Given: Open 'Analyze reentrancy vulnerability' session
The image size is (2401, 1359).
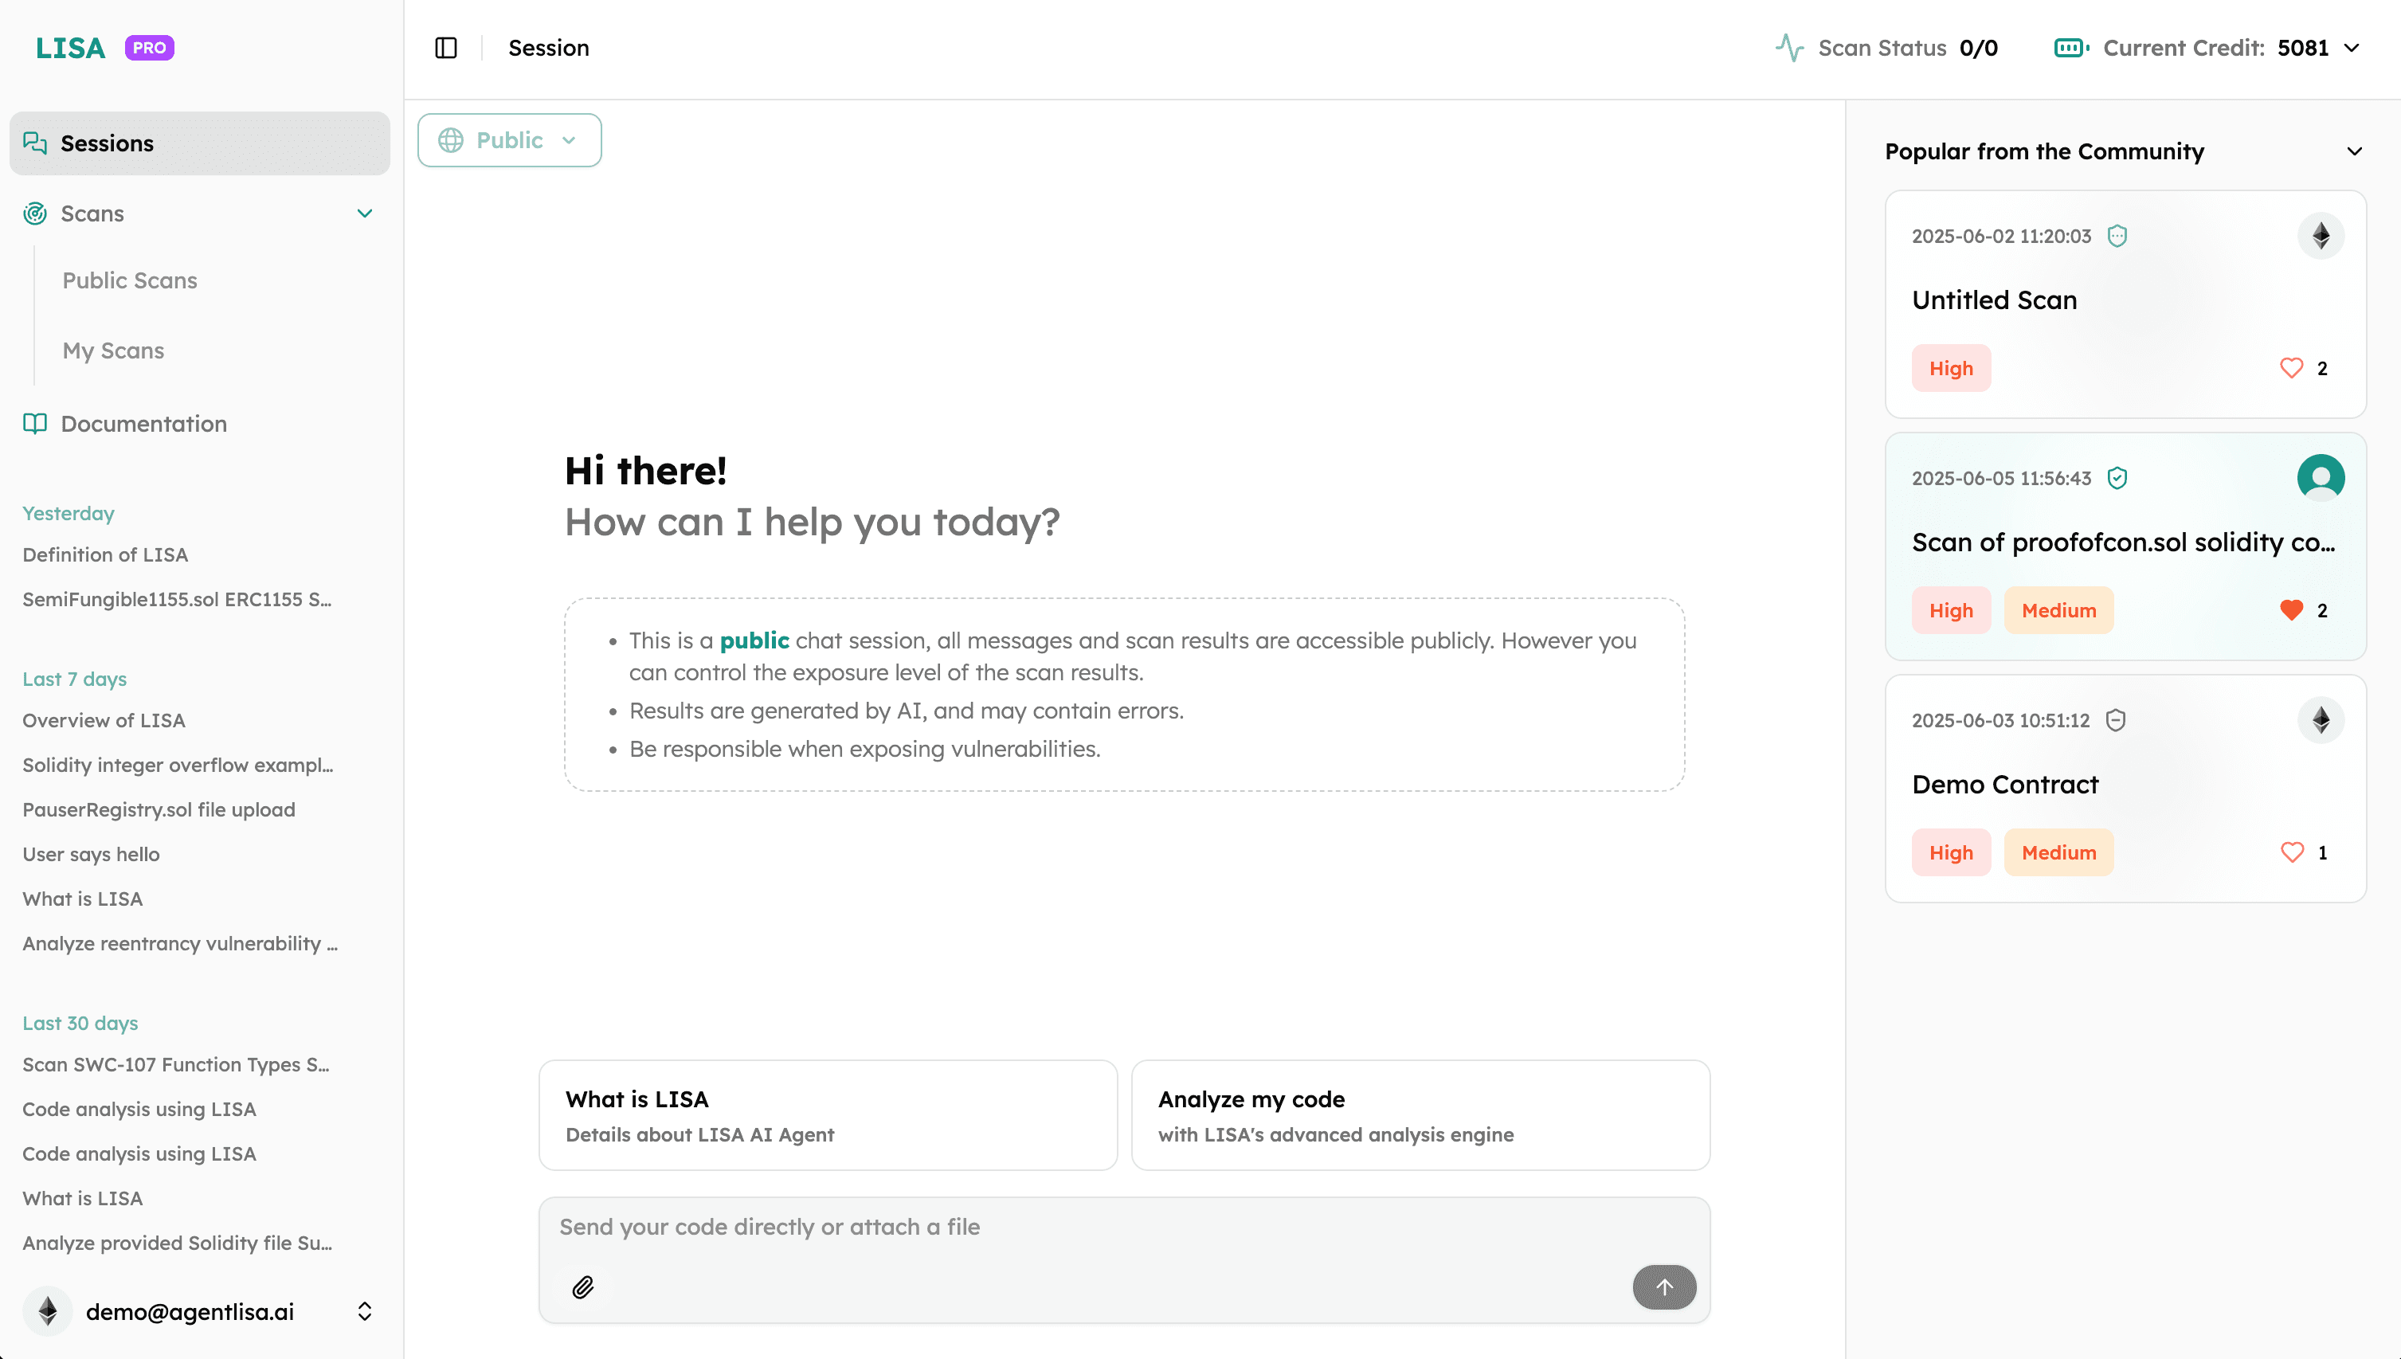Looking at the screenshot, I should [180, 944].
